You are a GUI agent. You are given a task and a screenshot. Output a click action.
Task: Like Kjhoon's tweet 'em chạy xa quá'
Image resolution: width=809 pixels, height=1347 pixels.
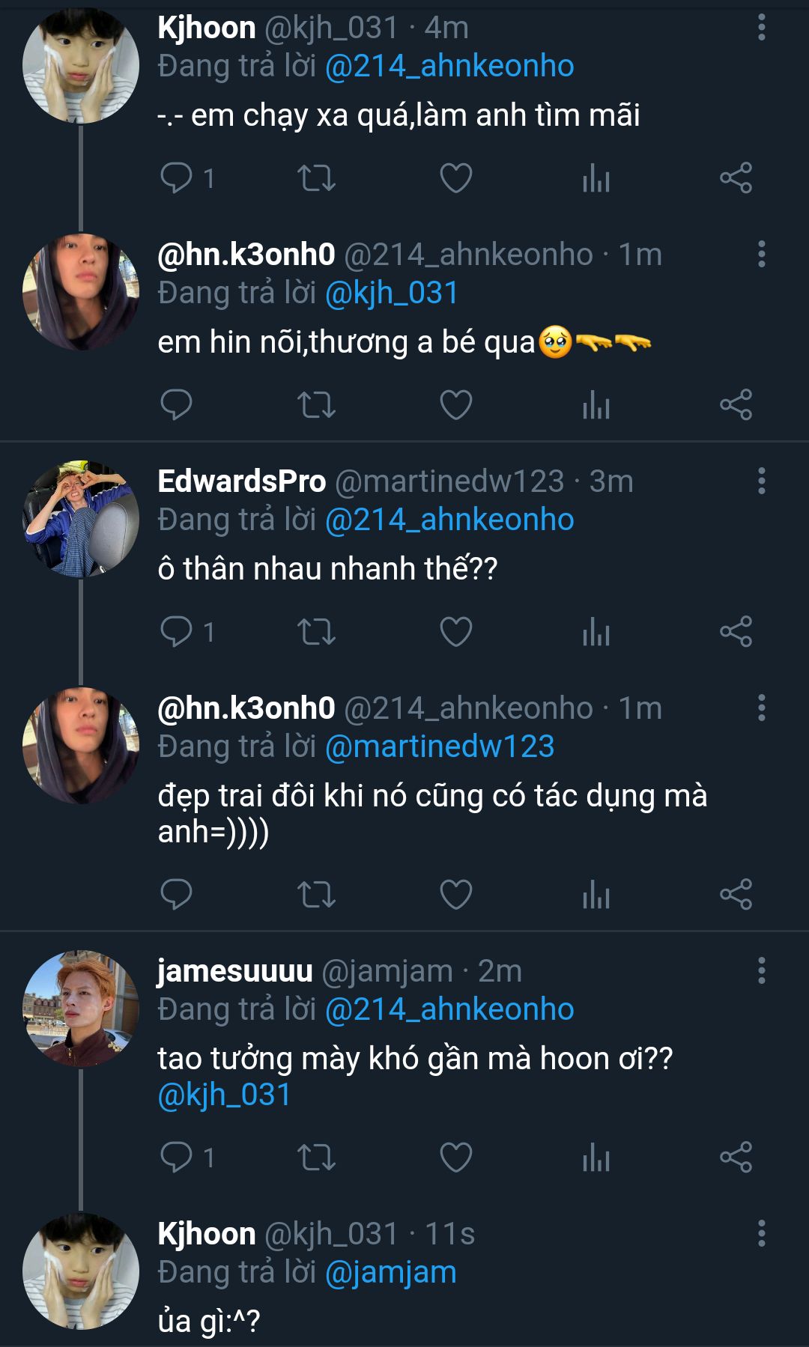pos(455,178)
